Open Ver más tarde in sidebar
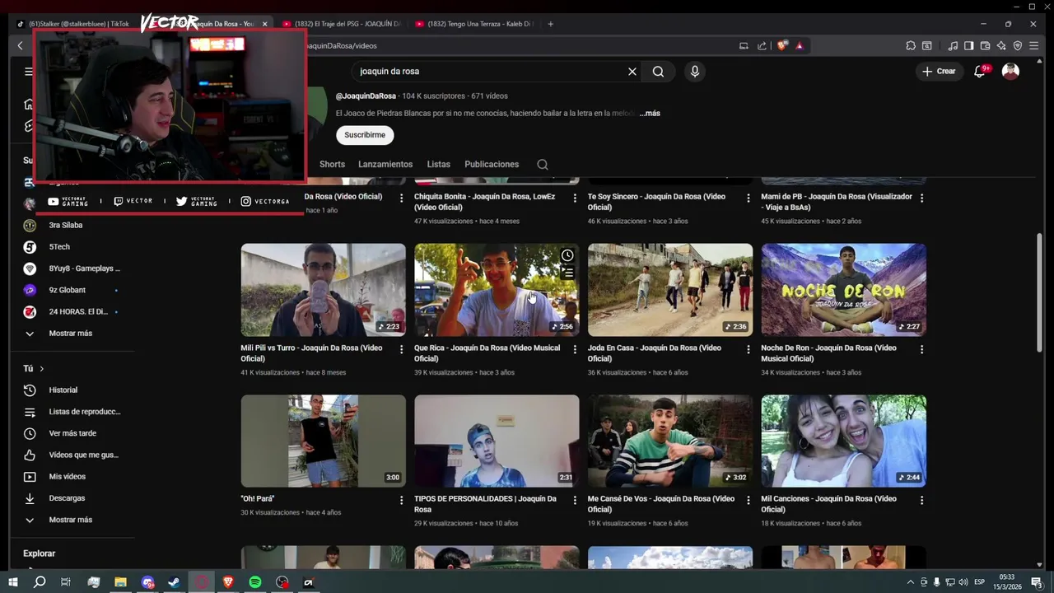The height and width of the screenshot is (593, 1054). point(72,434)
